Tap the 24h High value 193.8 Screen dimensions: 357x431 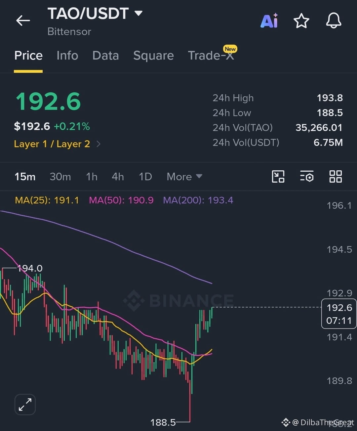pyautogui.click(x=330, y=98)
